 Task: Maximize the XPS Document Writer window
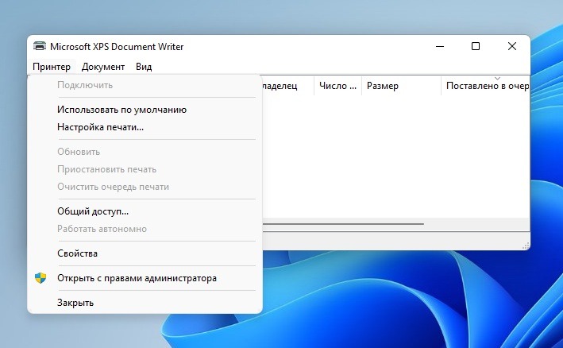[476, 46]
